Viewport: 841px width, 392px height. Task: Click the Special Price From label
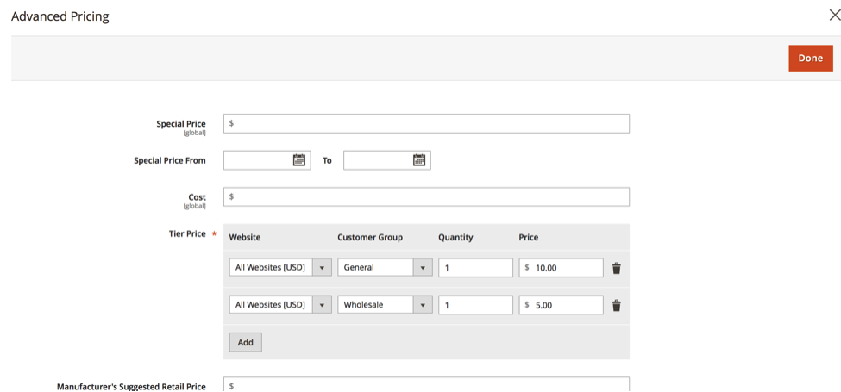point(169,160)
